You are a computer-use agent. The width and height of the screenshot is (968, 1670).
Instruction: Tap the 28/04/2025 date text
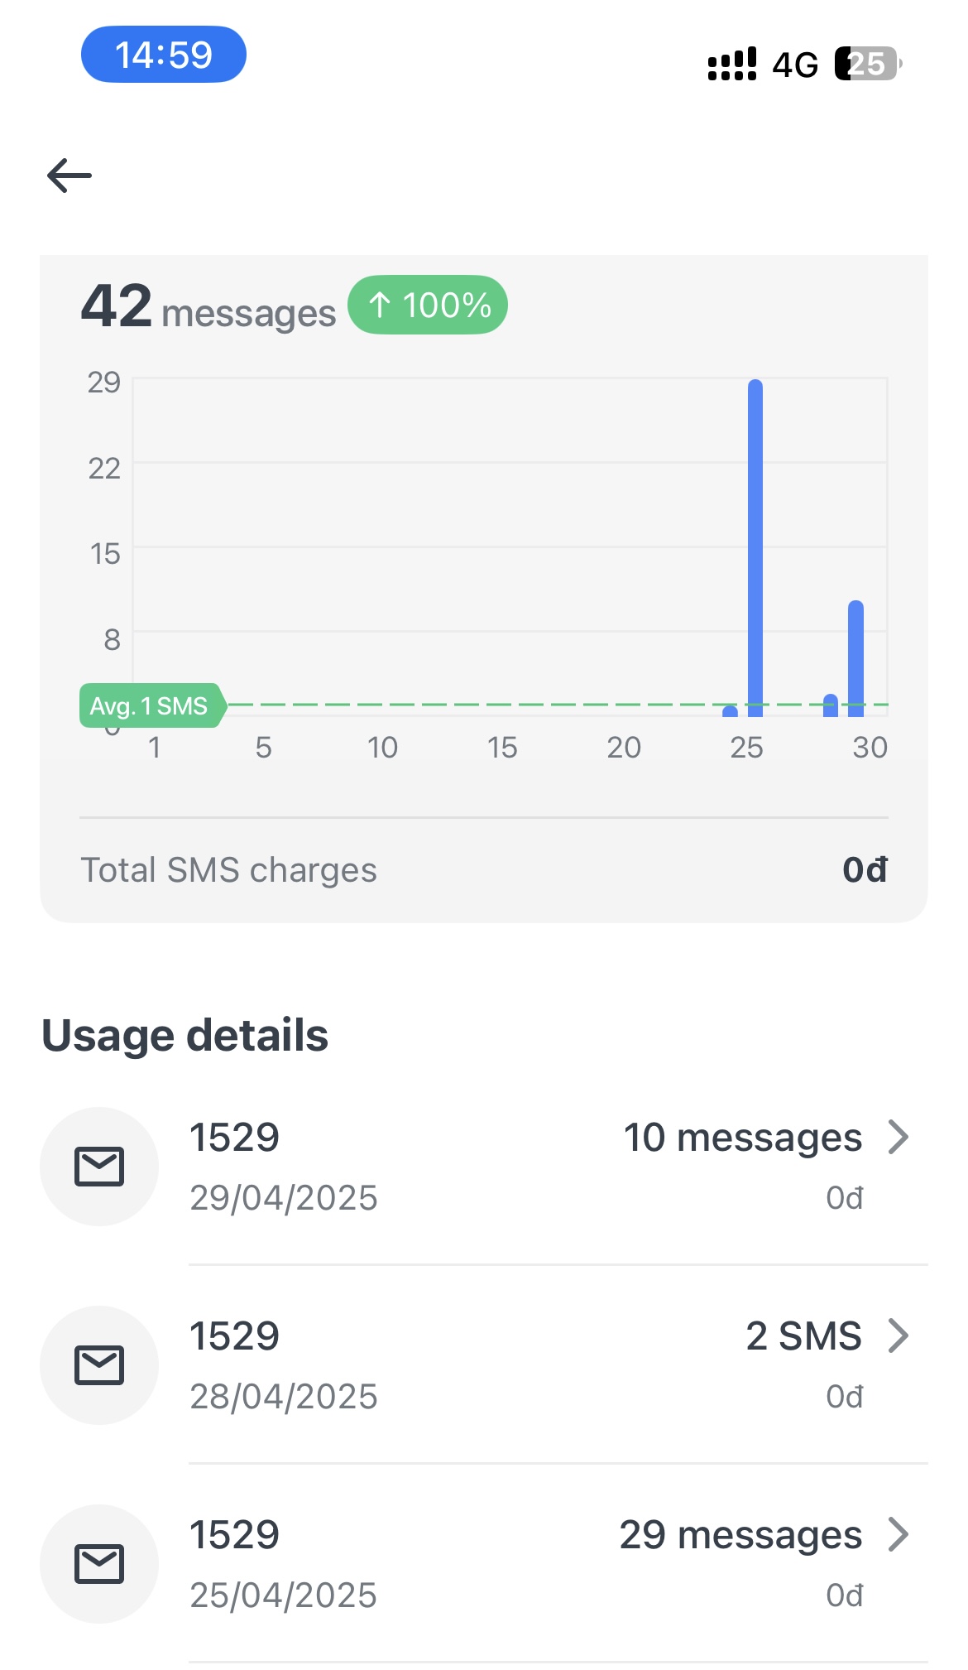[284, 1397]
